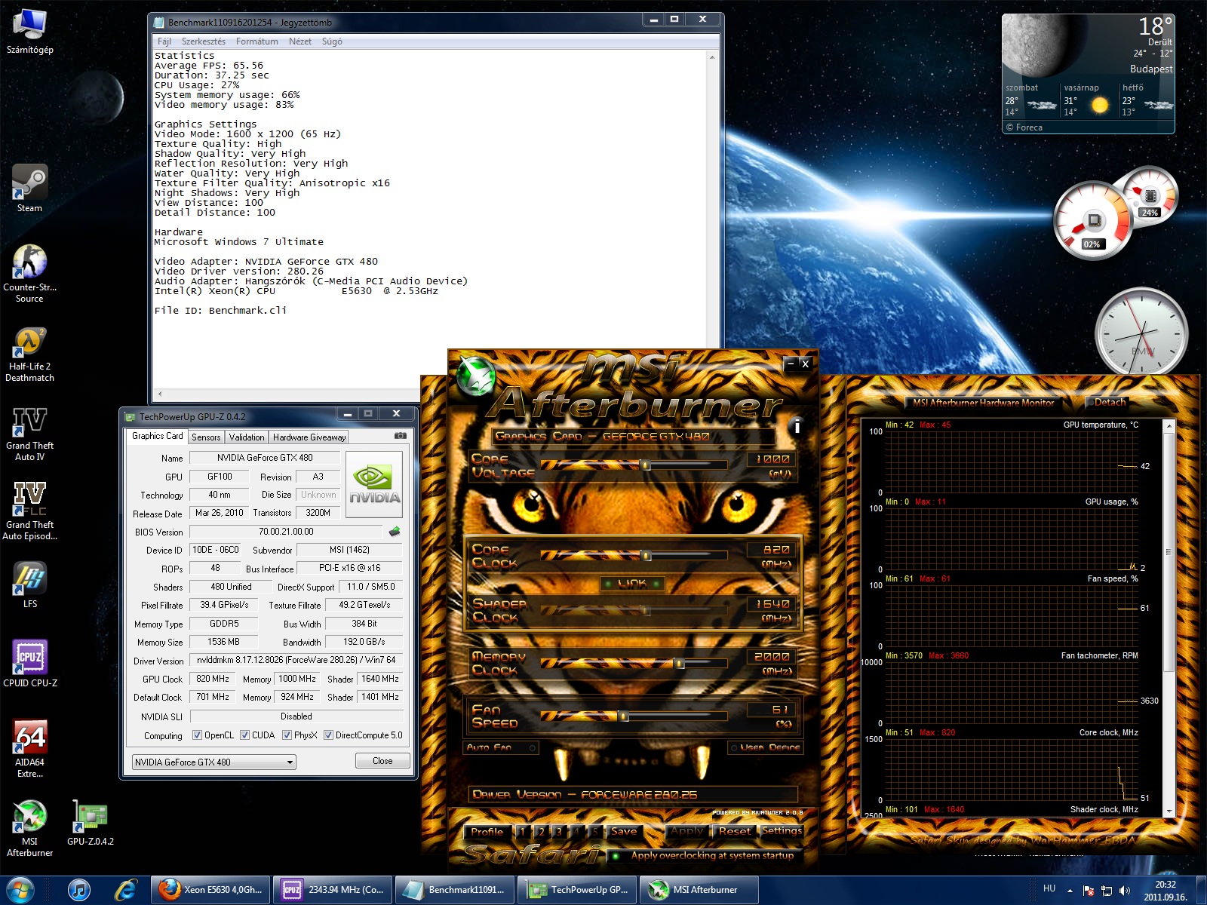Screen dimensions: 1207x905
Task: Switch to the Validation tab
Action: click(x=247, y=437)
